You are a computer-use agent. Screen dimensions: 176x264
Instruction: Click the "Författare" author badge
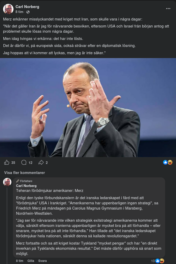[x=24, y=181]
